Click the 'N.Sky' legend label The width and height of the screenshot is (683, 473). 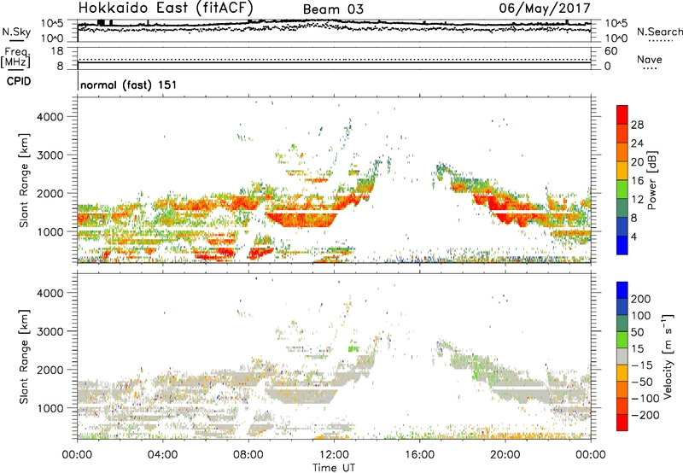(x=16, y=32)
